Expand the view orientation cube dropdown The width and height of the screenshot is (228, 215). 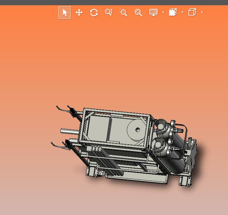tap(202, 13)
